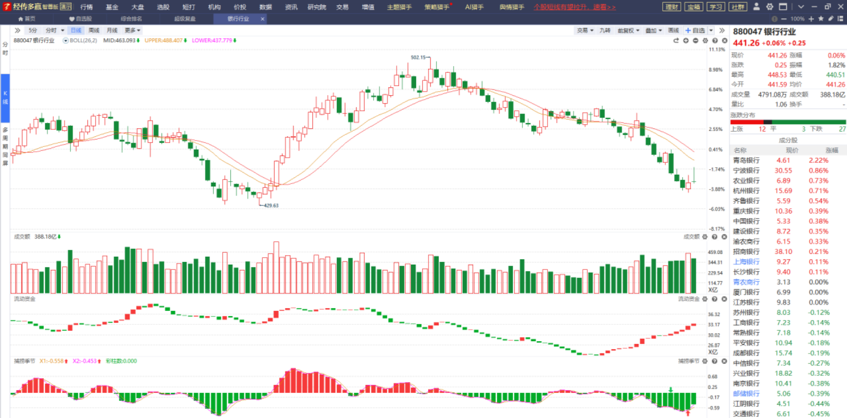The image size is (847, 418).
Task: Close the 流动资金 indicator panel
Action: (724, 299)
